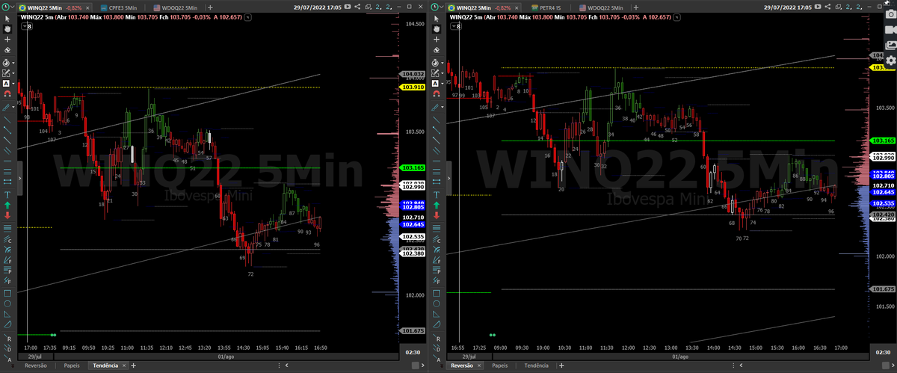Image resolution: width=897 pixels, height=373 pixels.
Task: Open dropdown arrow beside the pencil draw tool
Action: (13, 73)
